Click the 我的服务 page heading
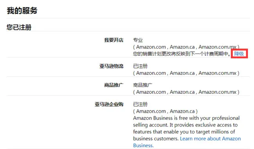The width and height of the screenshot is (254, 149). tap(22, 11)
